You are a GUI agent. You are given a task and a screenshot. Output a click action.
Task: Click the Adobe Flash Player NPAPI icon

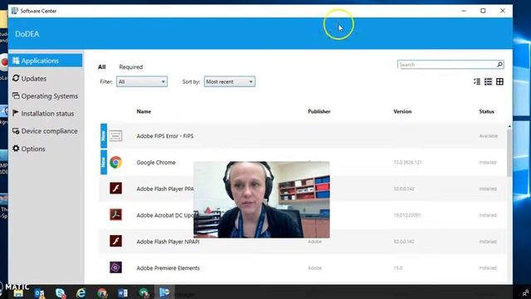[115, 241]
